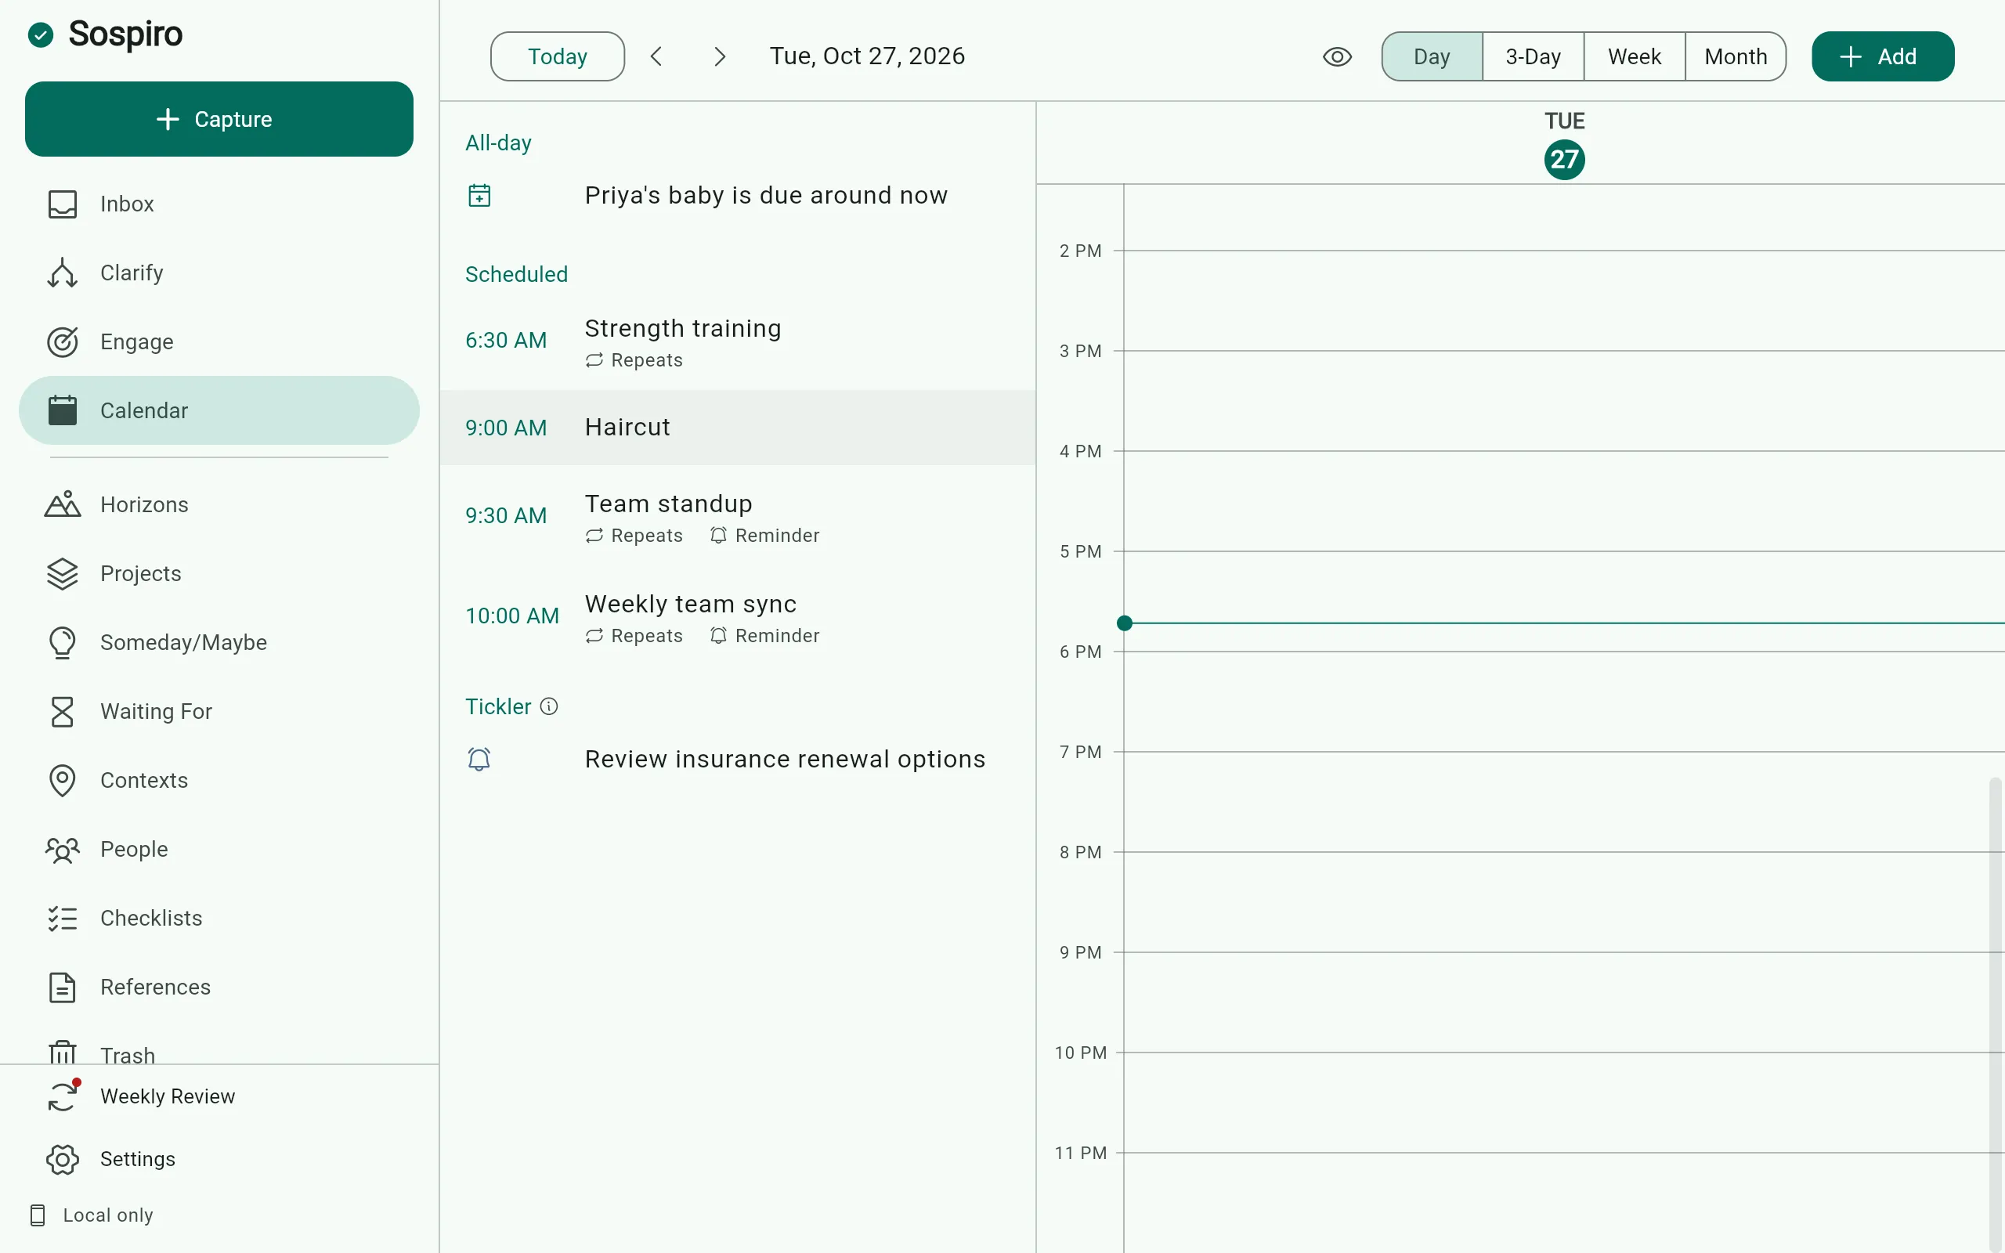Go to the previous day
Screen dimensions: 2005x1253
656,56
